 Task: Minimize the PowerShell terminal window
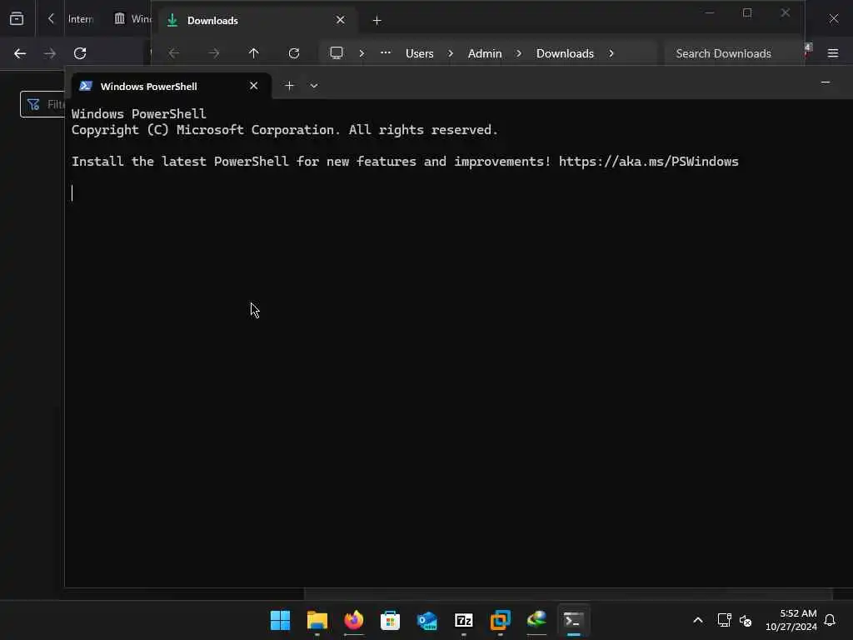pyautogui.click(x=826, y=82)
